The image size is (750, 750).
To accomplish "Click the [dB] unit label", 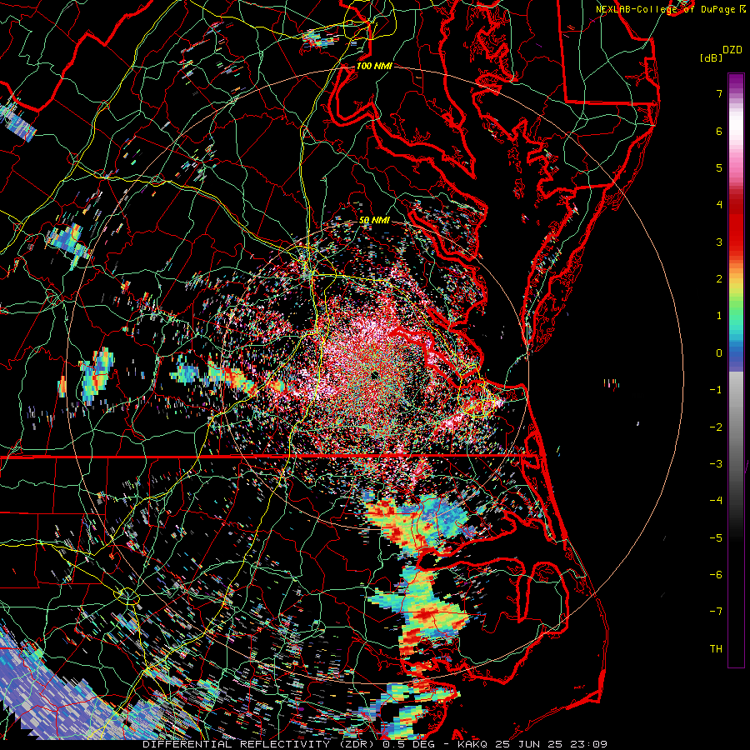I will 711,57.
